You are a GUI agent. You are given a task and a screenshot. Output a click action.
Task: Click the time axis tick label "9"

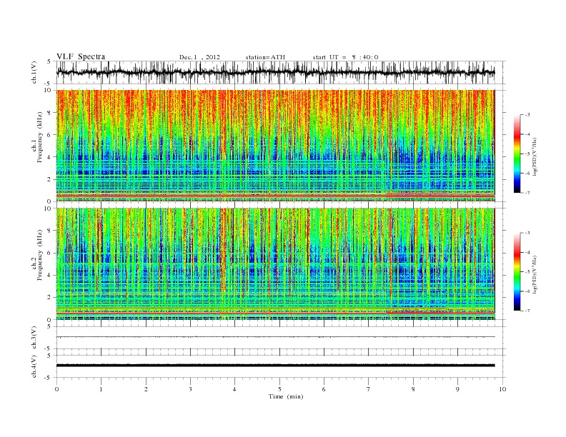click(x=457, y=389)
